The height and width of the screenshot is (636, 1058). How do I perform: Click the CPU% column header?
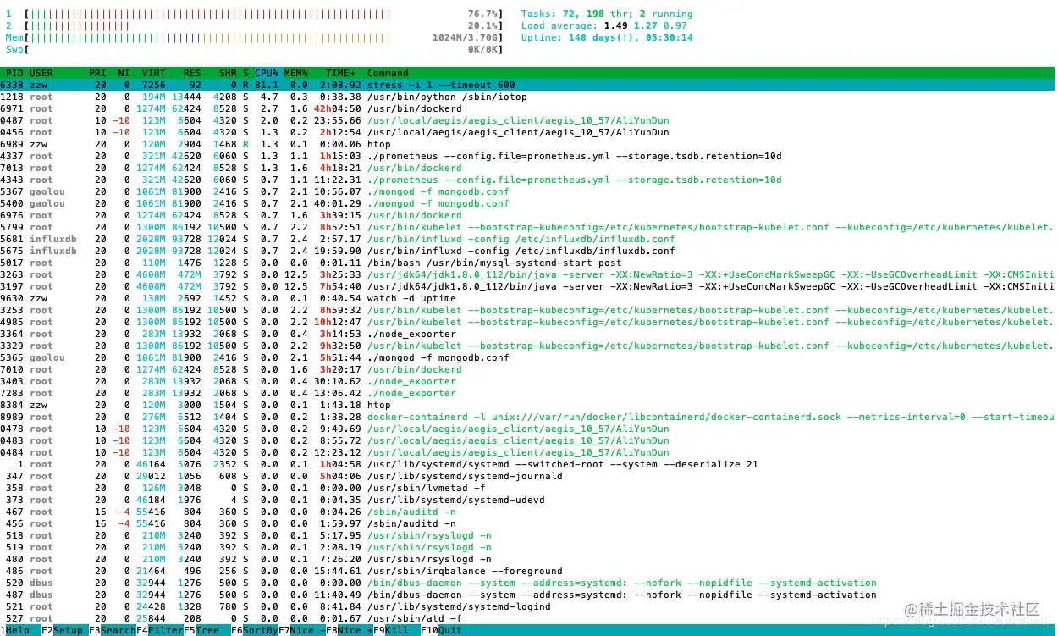click(x=266, y=73)
